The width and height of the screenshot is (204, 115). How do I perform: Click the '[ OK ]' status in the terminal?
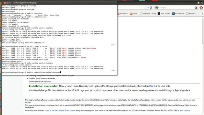[x=113, y=70]
